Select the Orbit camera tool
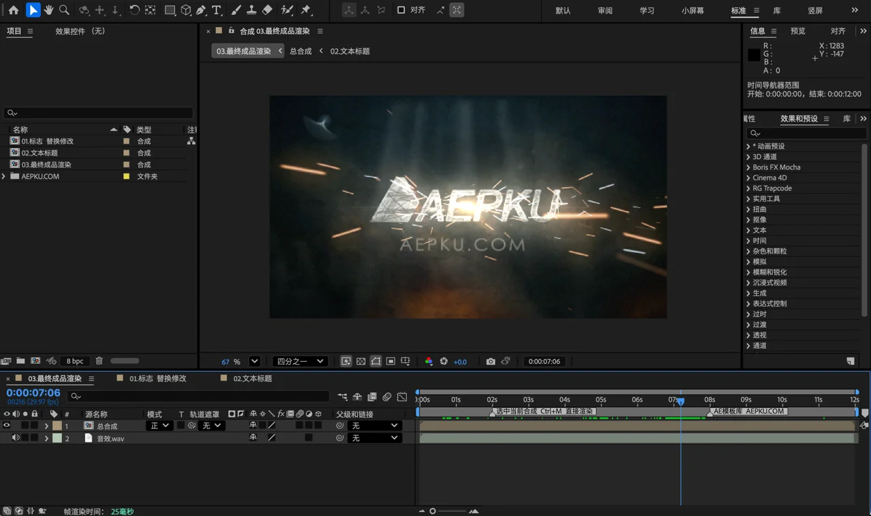871x516 pixels. 84,10
